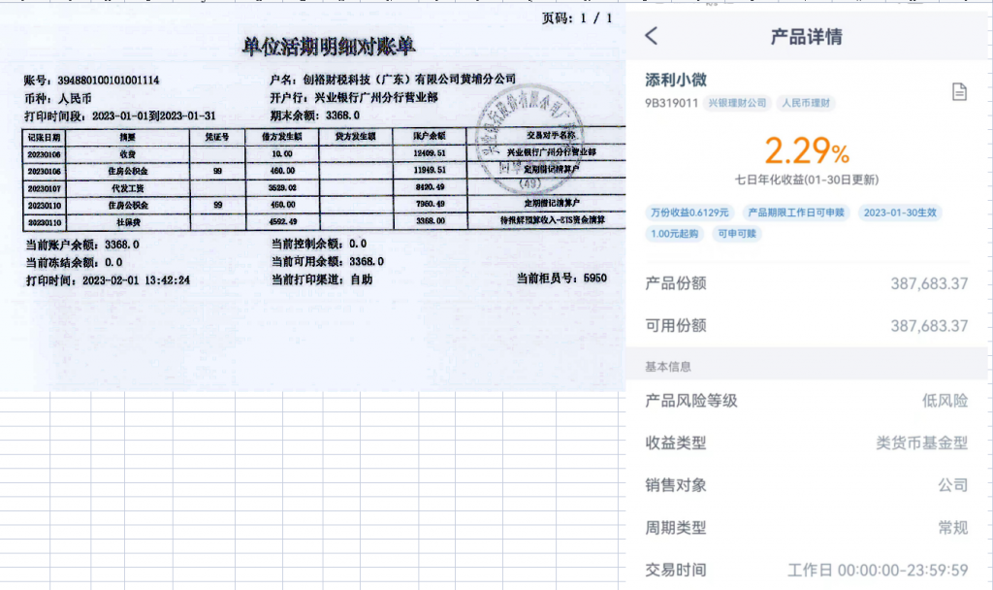Click the 交易对手名称 column header

coord(551,135)
